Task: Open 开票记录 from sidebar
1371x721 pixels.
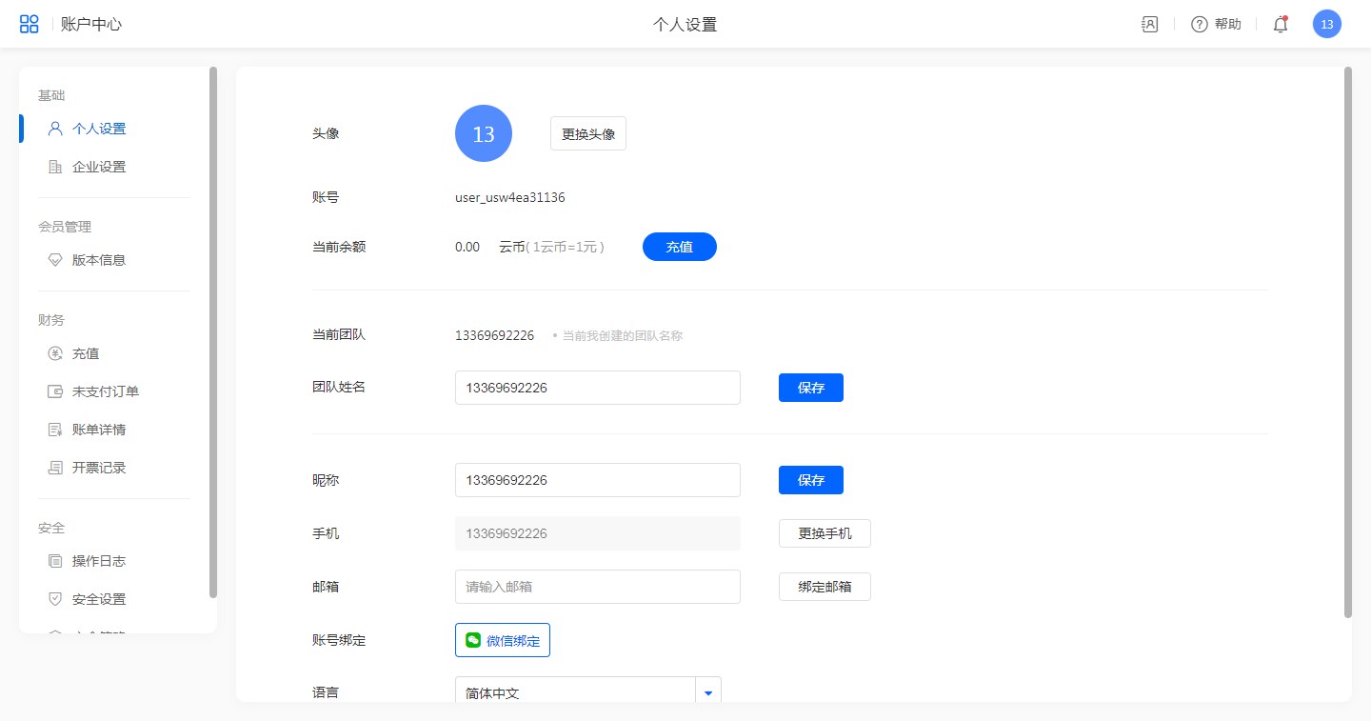Action: (98, 468)
